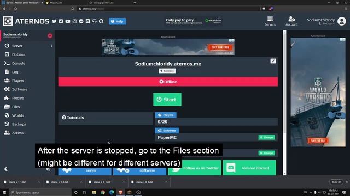The width and height of the screenshot is (350, 196).
Task: Expand first downloaded .dat file menu arrow
Action: (x=39, y=182)
